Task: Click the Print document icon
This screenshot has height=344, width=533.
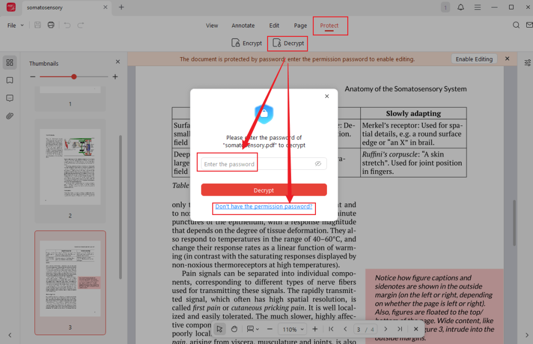Action: (50, 24)
